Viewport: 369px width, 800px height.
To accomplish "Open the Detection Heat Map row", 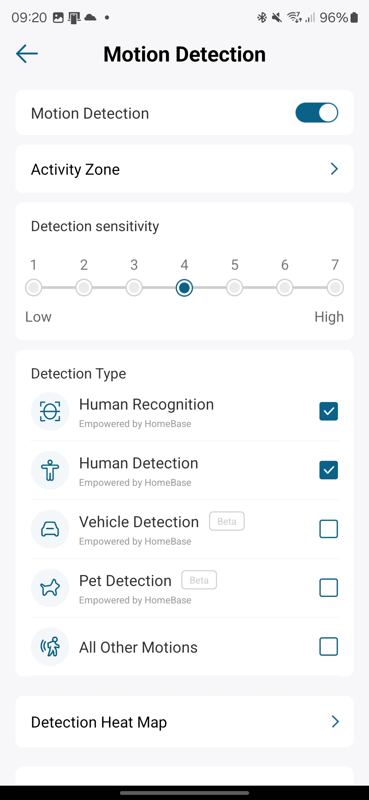I will 171,722.
